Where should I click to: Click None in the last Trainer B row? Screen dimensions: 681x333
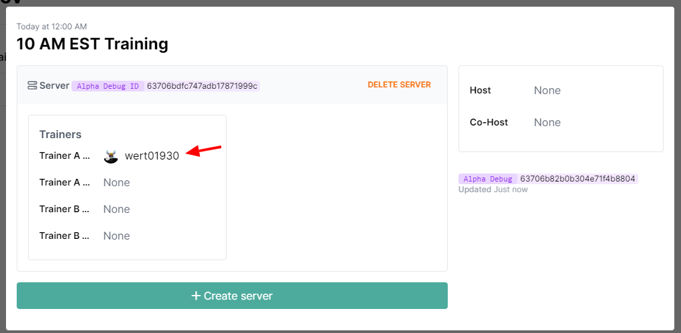point(116,236)
